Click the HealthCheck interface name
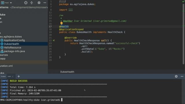The height and width of the screenshot is (104, 185). pyautogui.click(x=115, y=32)
